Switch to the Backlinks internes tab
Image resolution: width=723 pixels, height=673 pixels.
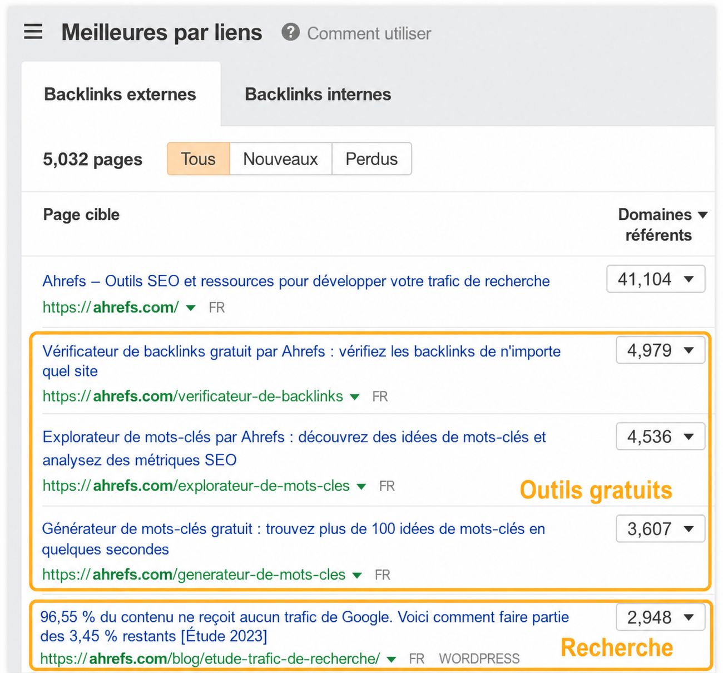point(318,94)
